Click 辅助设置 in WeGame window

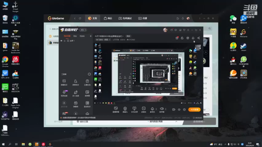(83, 122)
